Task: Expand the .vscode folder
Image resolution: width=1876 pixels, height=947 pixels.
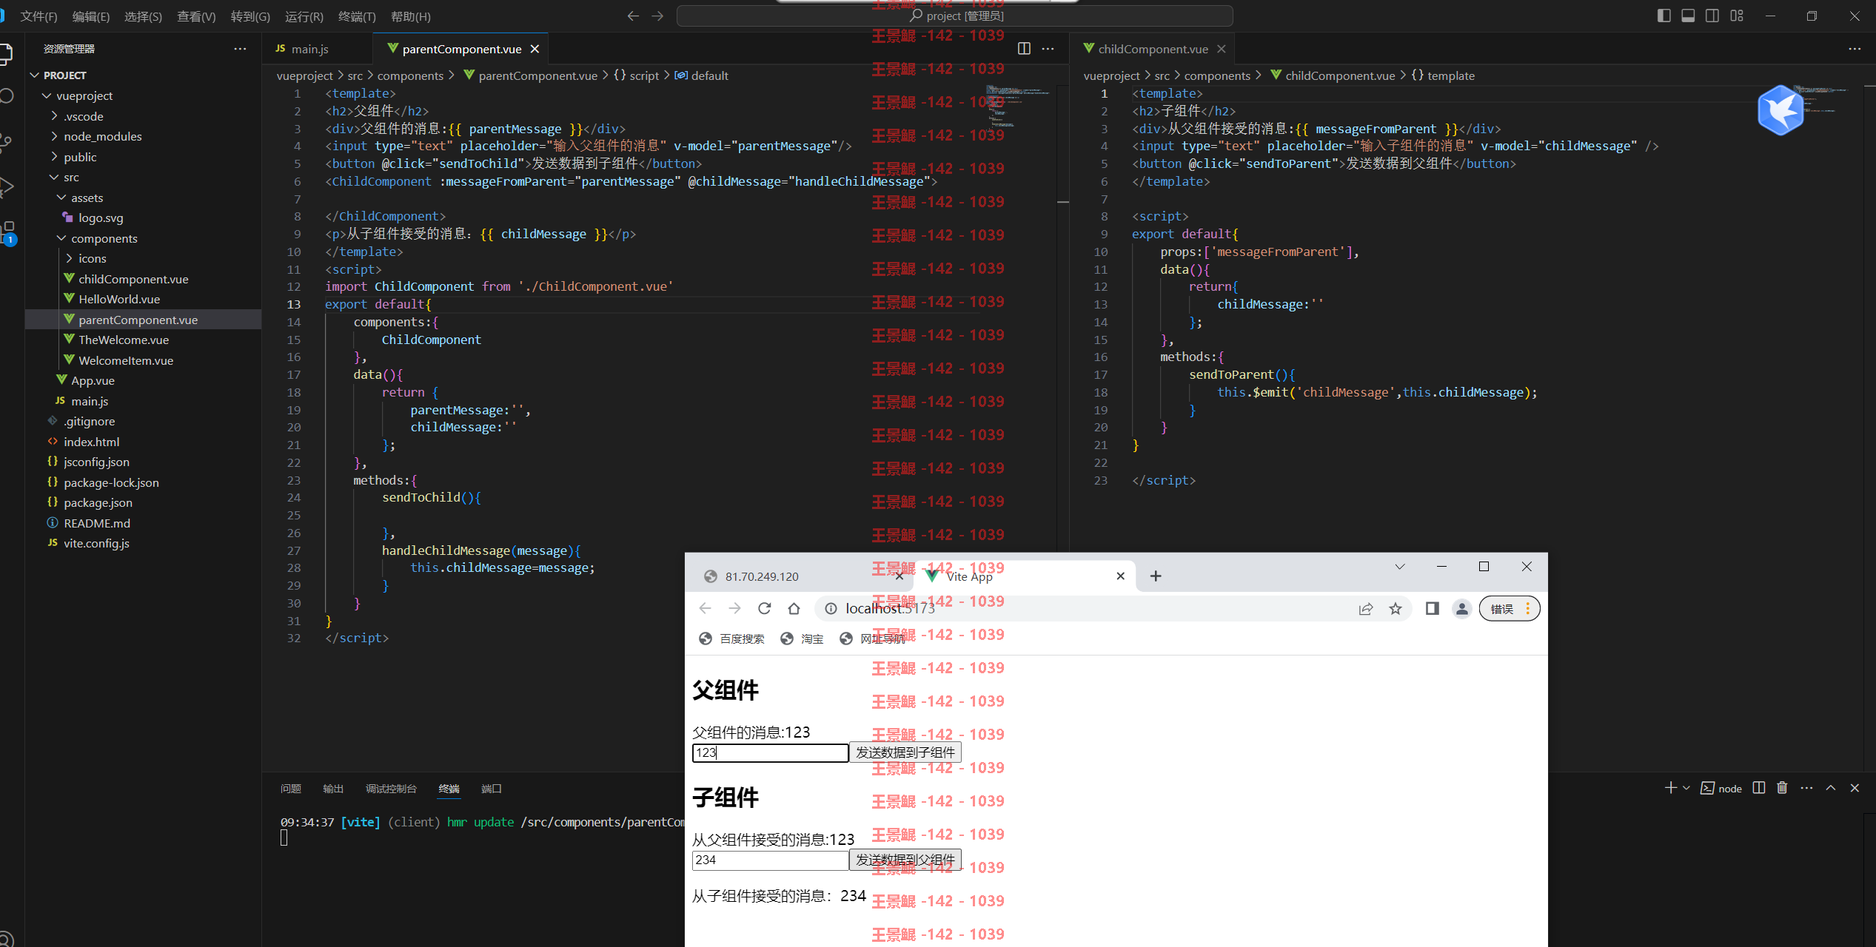Action: [84, 116]
